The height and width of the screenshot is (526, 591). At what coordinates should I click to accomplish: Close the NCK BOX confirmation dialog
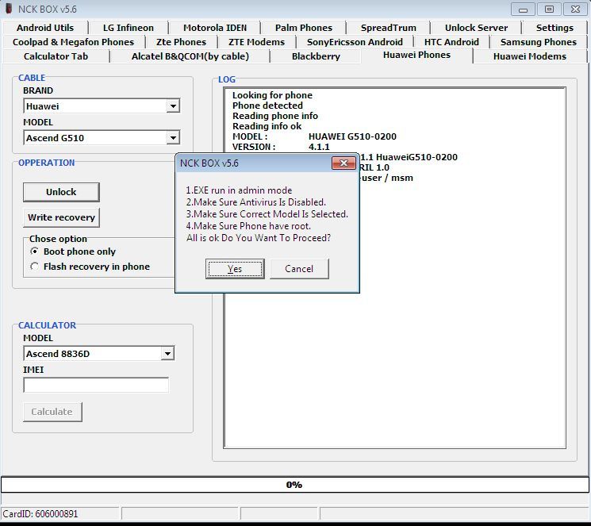click(x=343, y=163)
